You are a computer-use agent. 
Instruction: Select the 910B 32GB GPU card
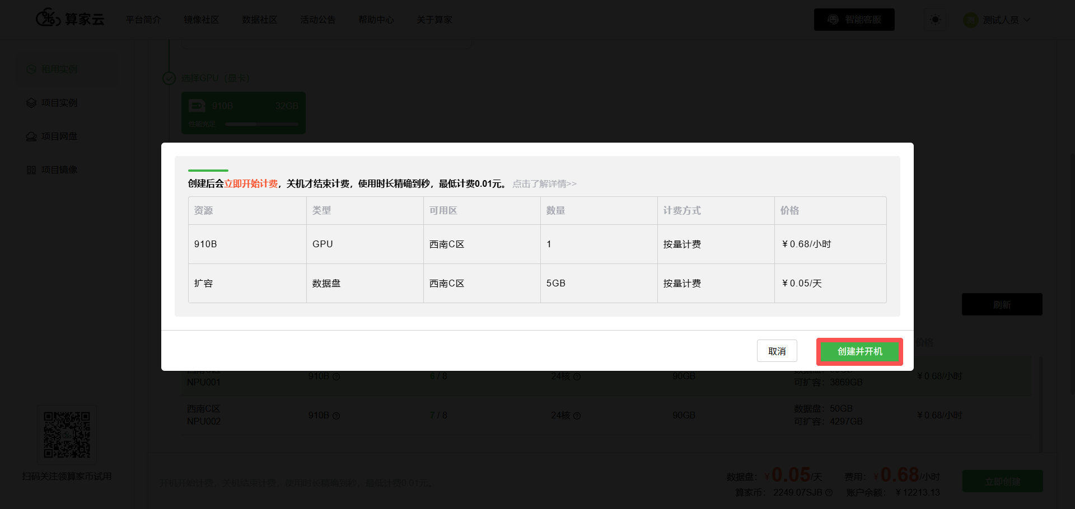pyautogui.click(x=244, y=113)
